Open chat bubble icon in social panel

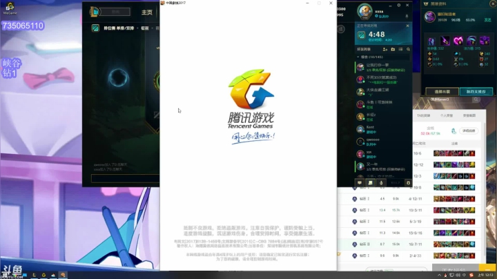pyautogui.click(x=360, y=183)
